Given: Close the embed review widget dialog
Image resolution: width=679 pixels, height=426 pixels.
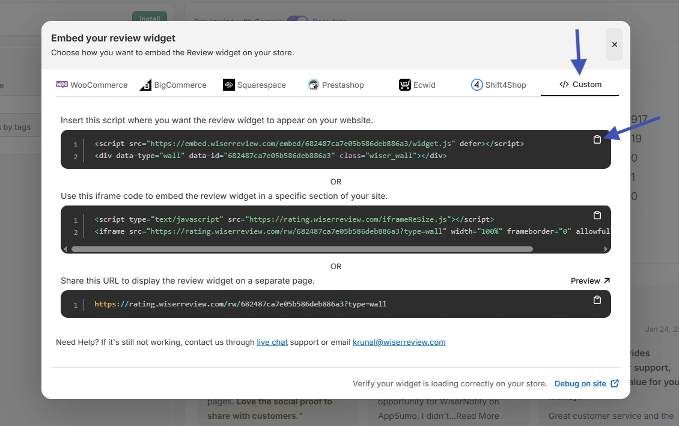Looking at the screenshot, I should tap(614, 44).
